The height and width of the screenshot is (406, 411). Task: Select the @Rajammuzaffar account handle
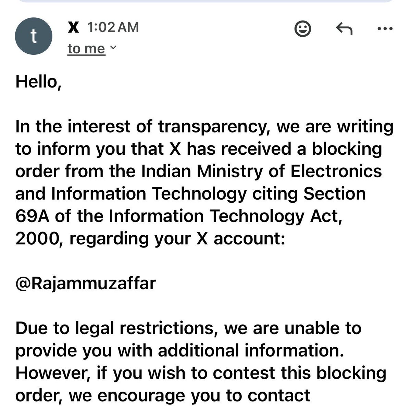click(86, 283)
